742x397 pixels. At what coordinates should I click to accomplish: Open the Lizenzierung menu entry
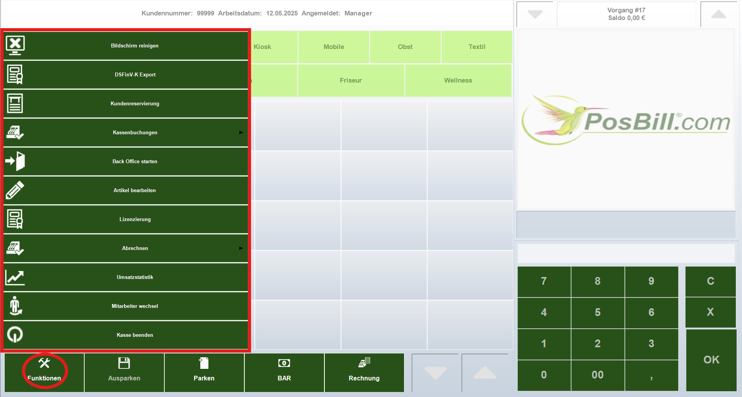135,219
